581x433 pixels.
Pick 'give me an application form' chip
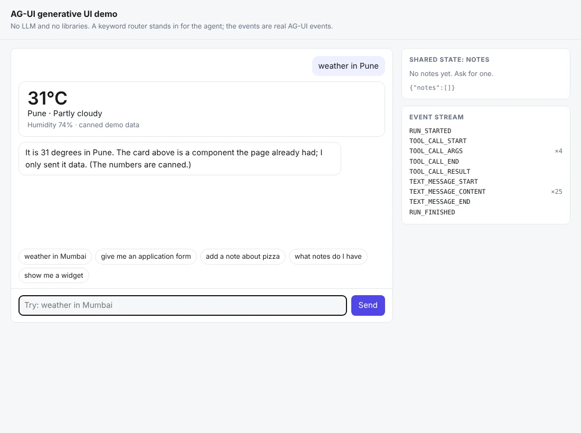pyautogui.click(x=146, y=256)
